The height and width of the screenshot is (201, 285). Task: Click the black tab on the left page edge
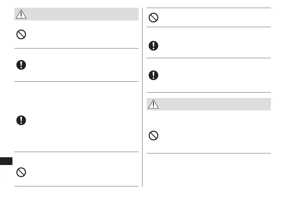click(6, 161)
